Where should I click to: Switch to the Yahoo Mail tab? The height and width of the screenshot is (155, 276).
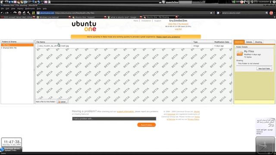coord(18,17)
